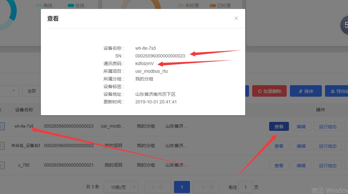The image size is (348, 194).
Task: Select page 1 in pagination
Action: (182, 187)
